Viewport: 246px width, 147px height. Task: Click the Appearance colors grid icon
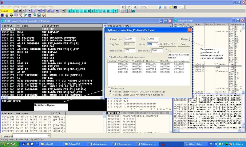pos(126,11)
